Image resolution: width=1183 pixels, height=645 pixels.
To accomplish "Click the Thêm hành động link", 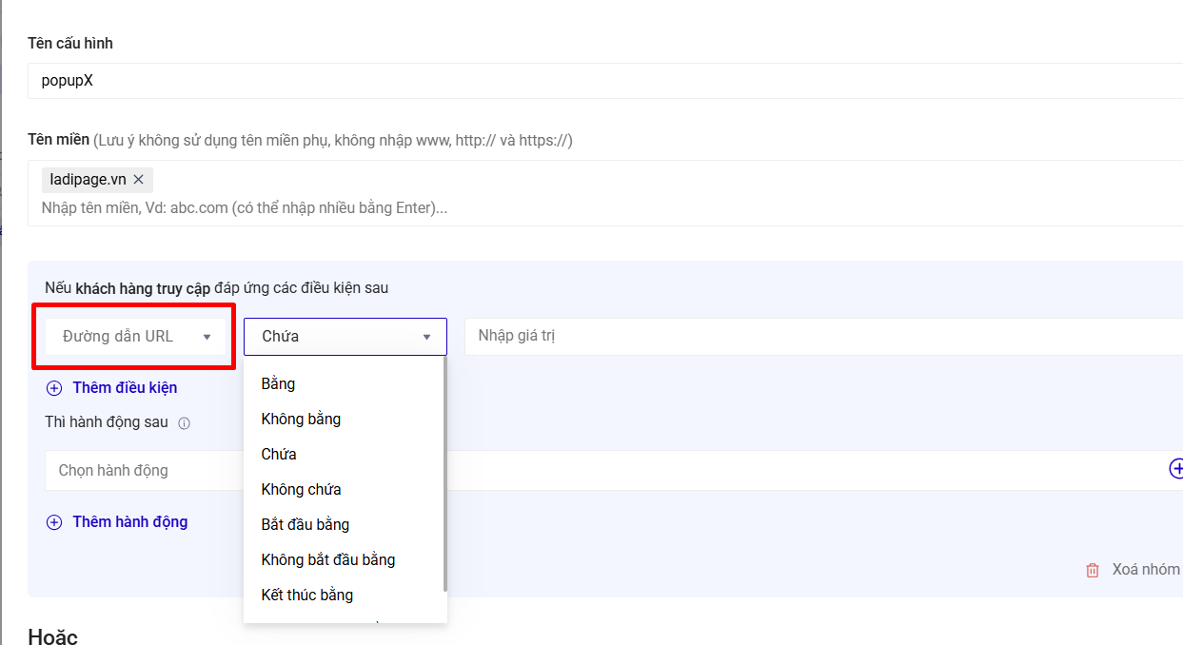I will click(x=130, y=522).
